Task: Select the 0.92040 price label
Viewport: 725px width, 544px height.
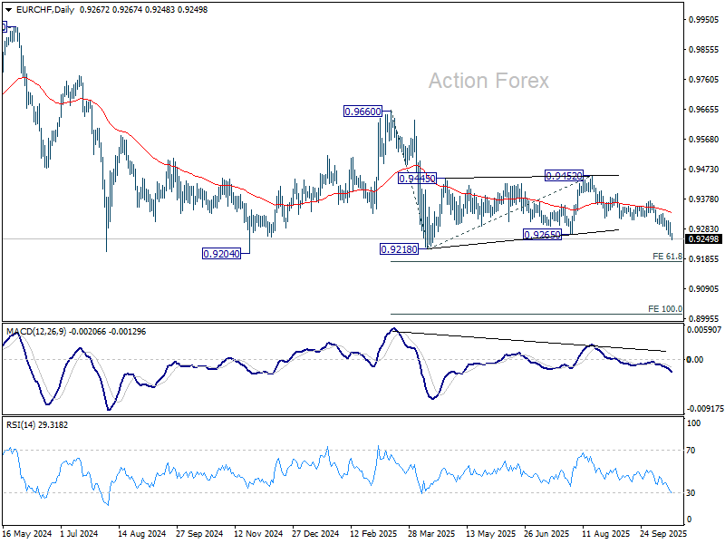Action: (x=221, y=254)
